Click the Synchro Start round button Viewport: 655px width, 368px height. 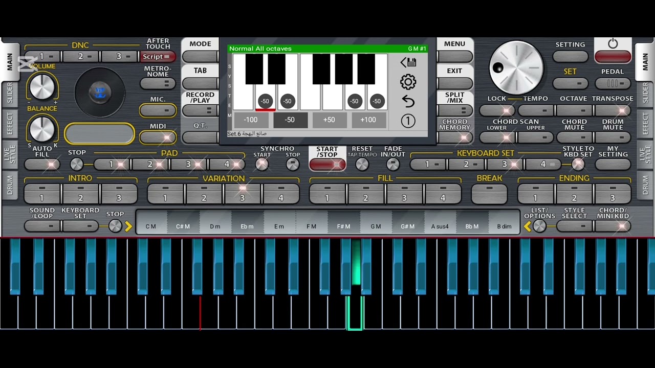click(261, 164)
